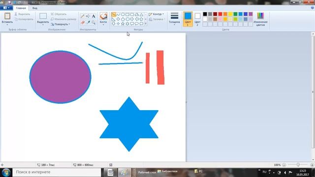Activate Цвет 1 foreground color
The image size is (315, 177).
188,19
